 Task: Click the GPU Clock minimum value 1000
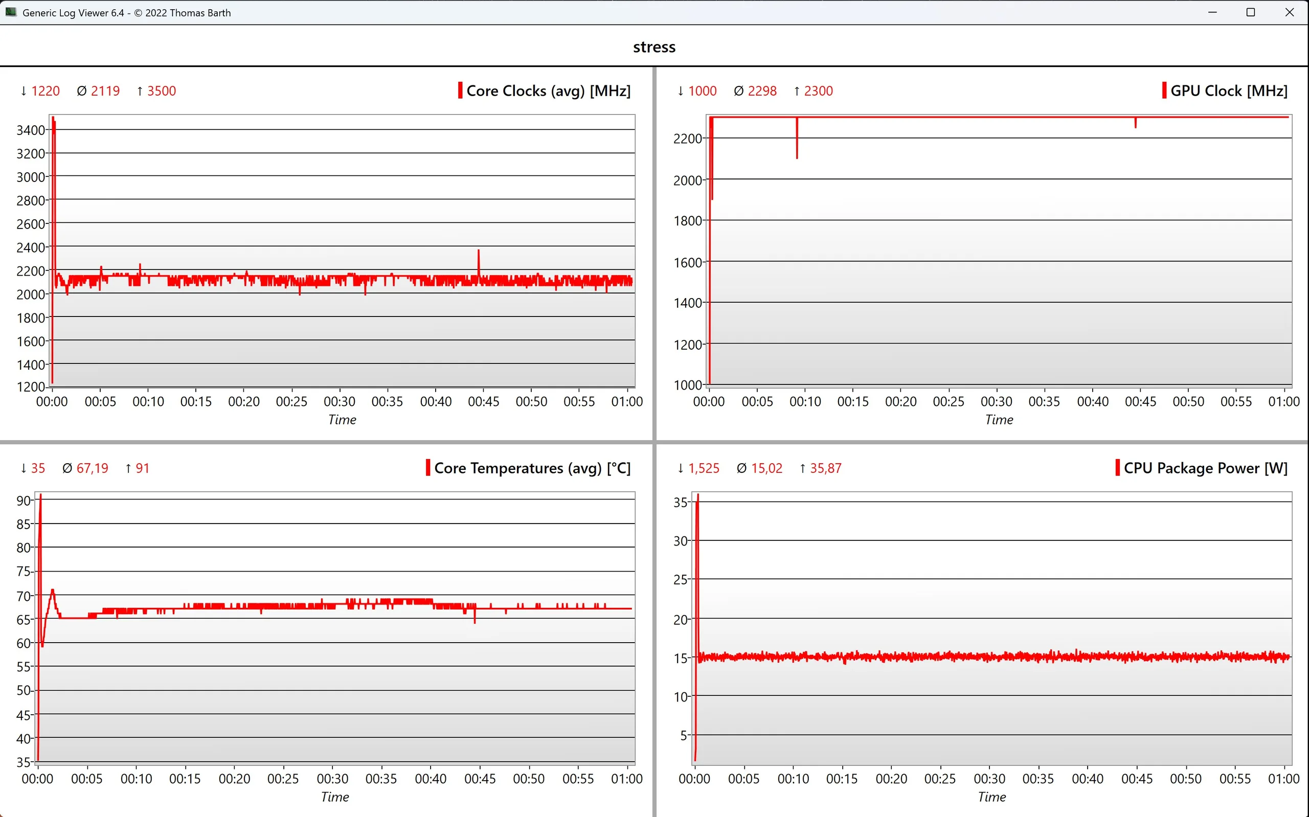703,91
